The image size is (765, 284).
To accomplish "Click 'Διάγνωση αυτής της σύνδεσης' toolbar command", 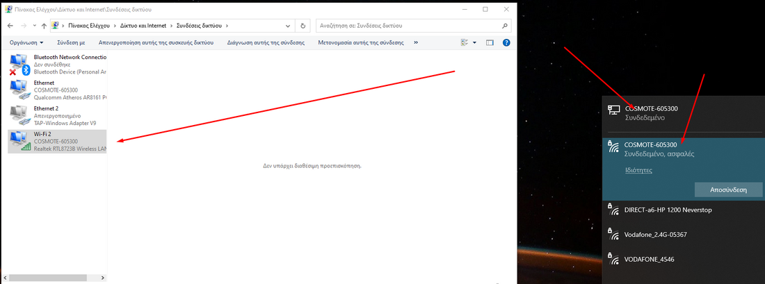I will [x=266, y=42].
